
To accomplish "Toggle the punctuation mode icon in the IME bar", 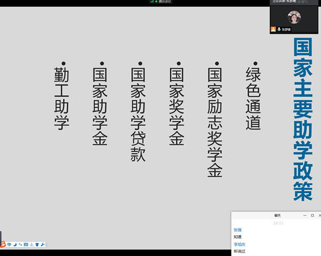I will click(20, 244).
